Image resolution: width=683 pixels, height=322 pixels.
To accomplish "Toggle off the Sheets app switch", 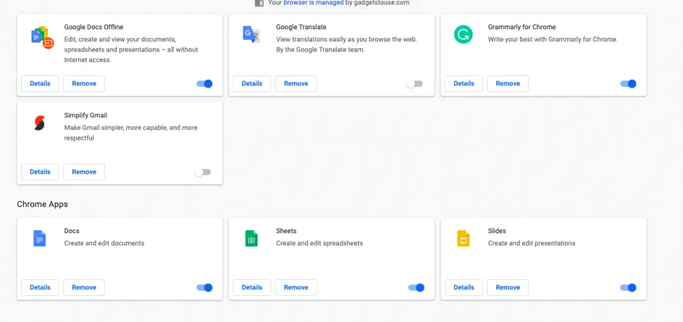I will (x=416, y=287).
